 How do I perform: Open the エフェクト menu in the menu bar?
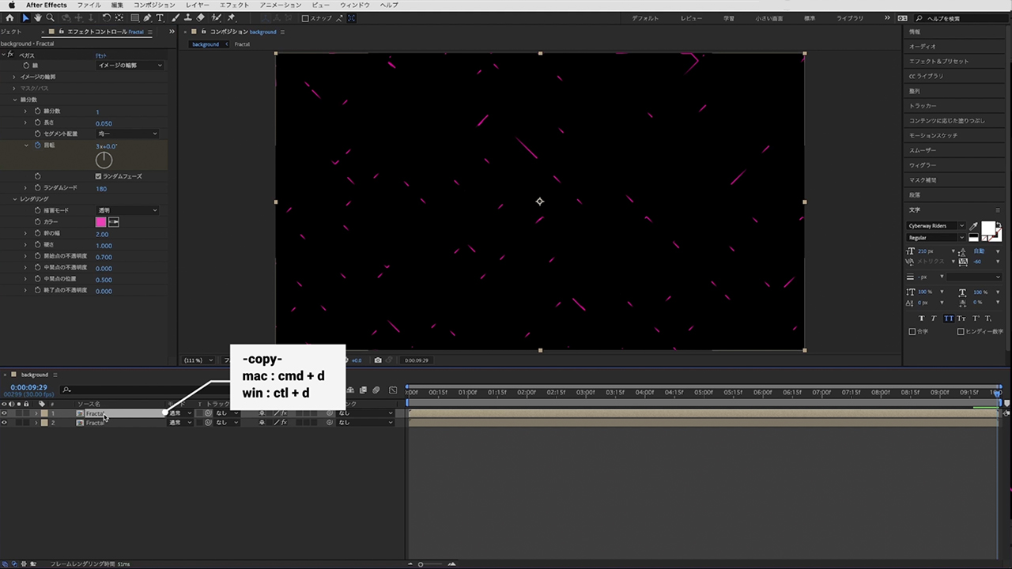tap(234, 5)
